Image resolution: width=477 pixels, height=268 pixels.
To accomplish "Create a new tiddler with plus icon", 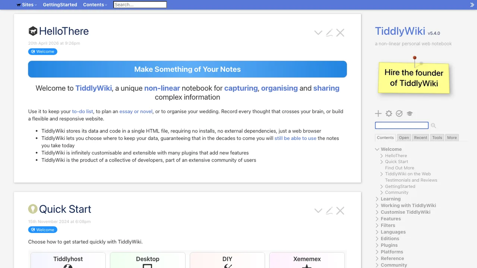I will coord(378,114).
